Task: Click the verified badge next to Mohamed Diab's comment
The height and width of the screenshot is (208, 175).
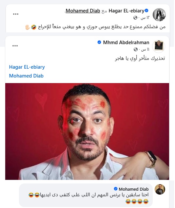Action: (x=116, y=189)
